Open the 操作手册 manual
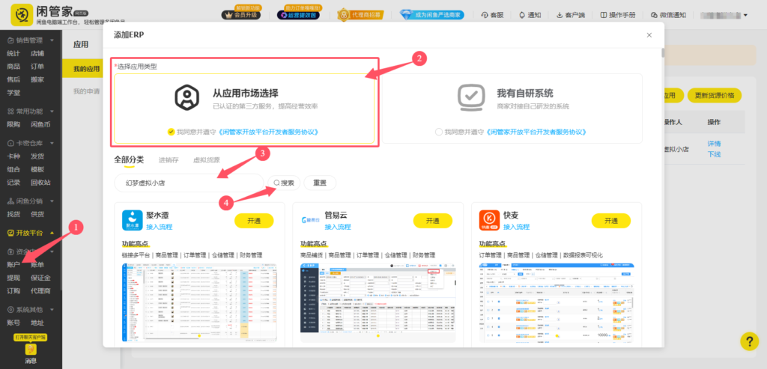Screen dimensions: 767x369 coord(617,15)
